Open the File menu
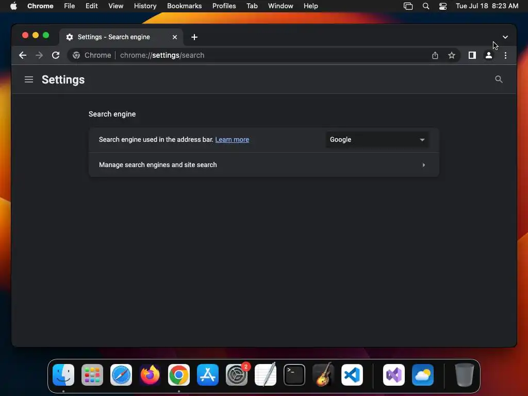 pyautogui.click(x=70, y=6)
